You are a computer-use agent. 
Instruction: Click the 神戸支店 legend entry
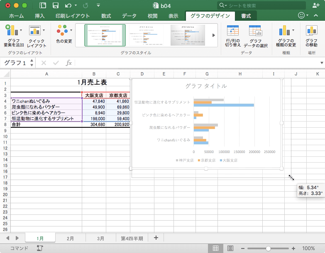pyautogui.click(x=185, y=160)
